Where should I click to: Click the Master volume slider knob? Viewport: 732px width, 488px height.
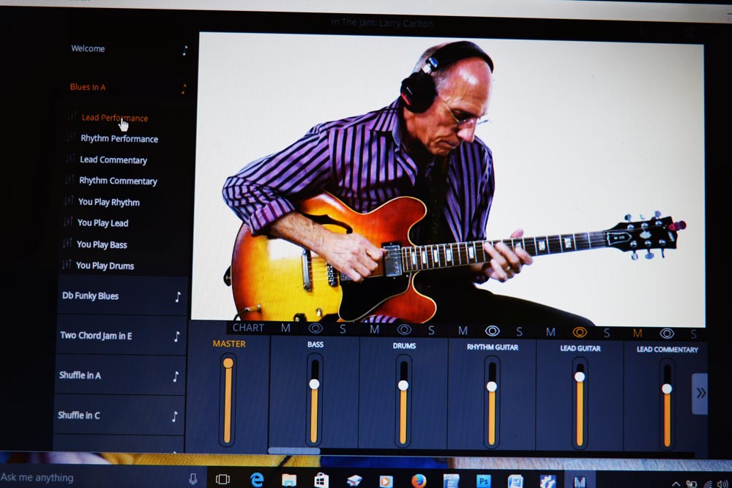coord(228,363)
